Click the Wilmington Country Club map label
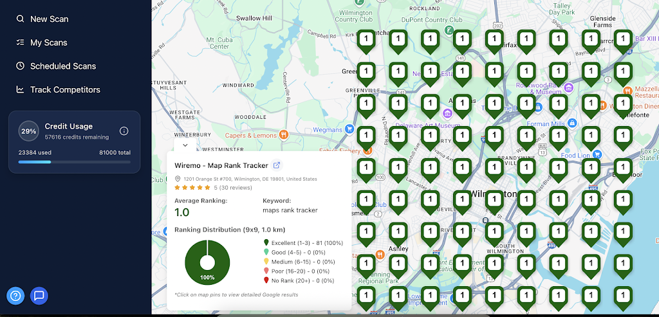 point(354,16)
